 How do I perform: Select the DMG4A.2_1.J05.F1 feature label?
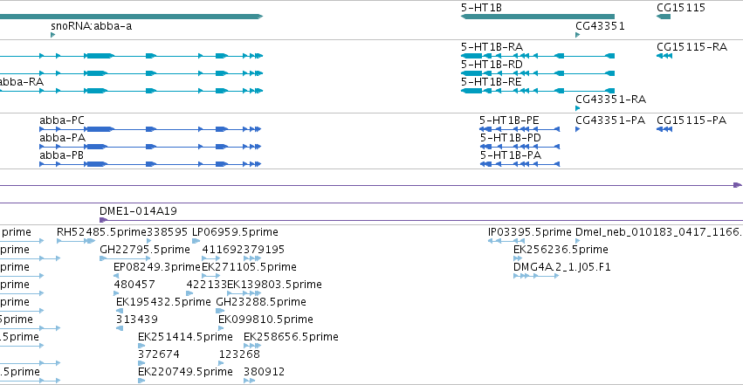[x=562, y=267]
